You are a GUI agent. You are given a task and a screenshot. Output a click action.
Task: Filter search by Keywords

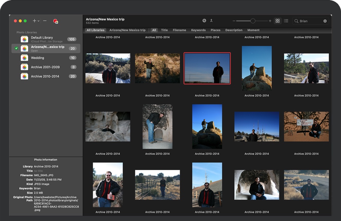click(x=198, y=30)
